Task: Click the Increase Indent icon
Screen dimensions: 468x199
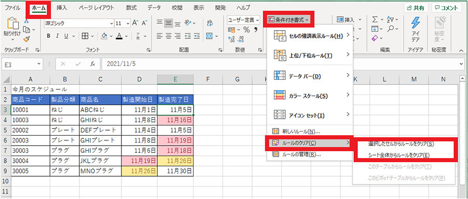Action: [x=197, y=36]
